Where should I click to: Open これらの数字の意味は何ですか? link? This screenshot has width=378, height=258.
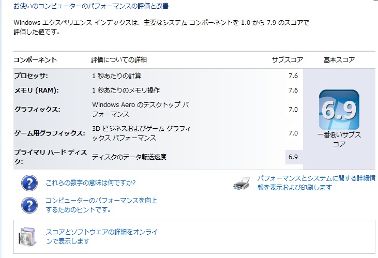tap(90, 183)
